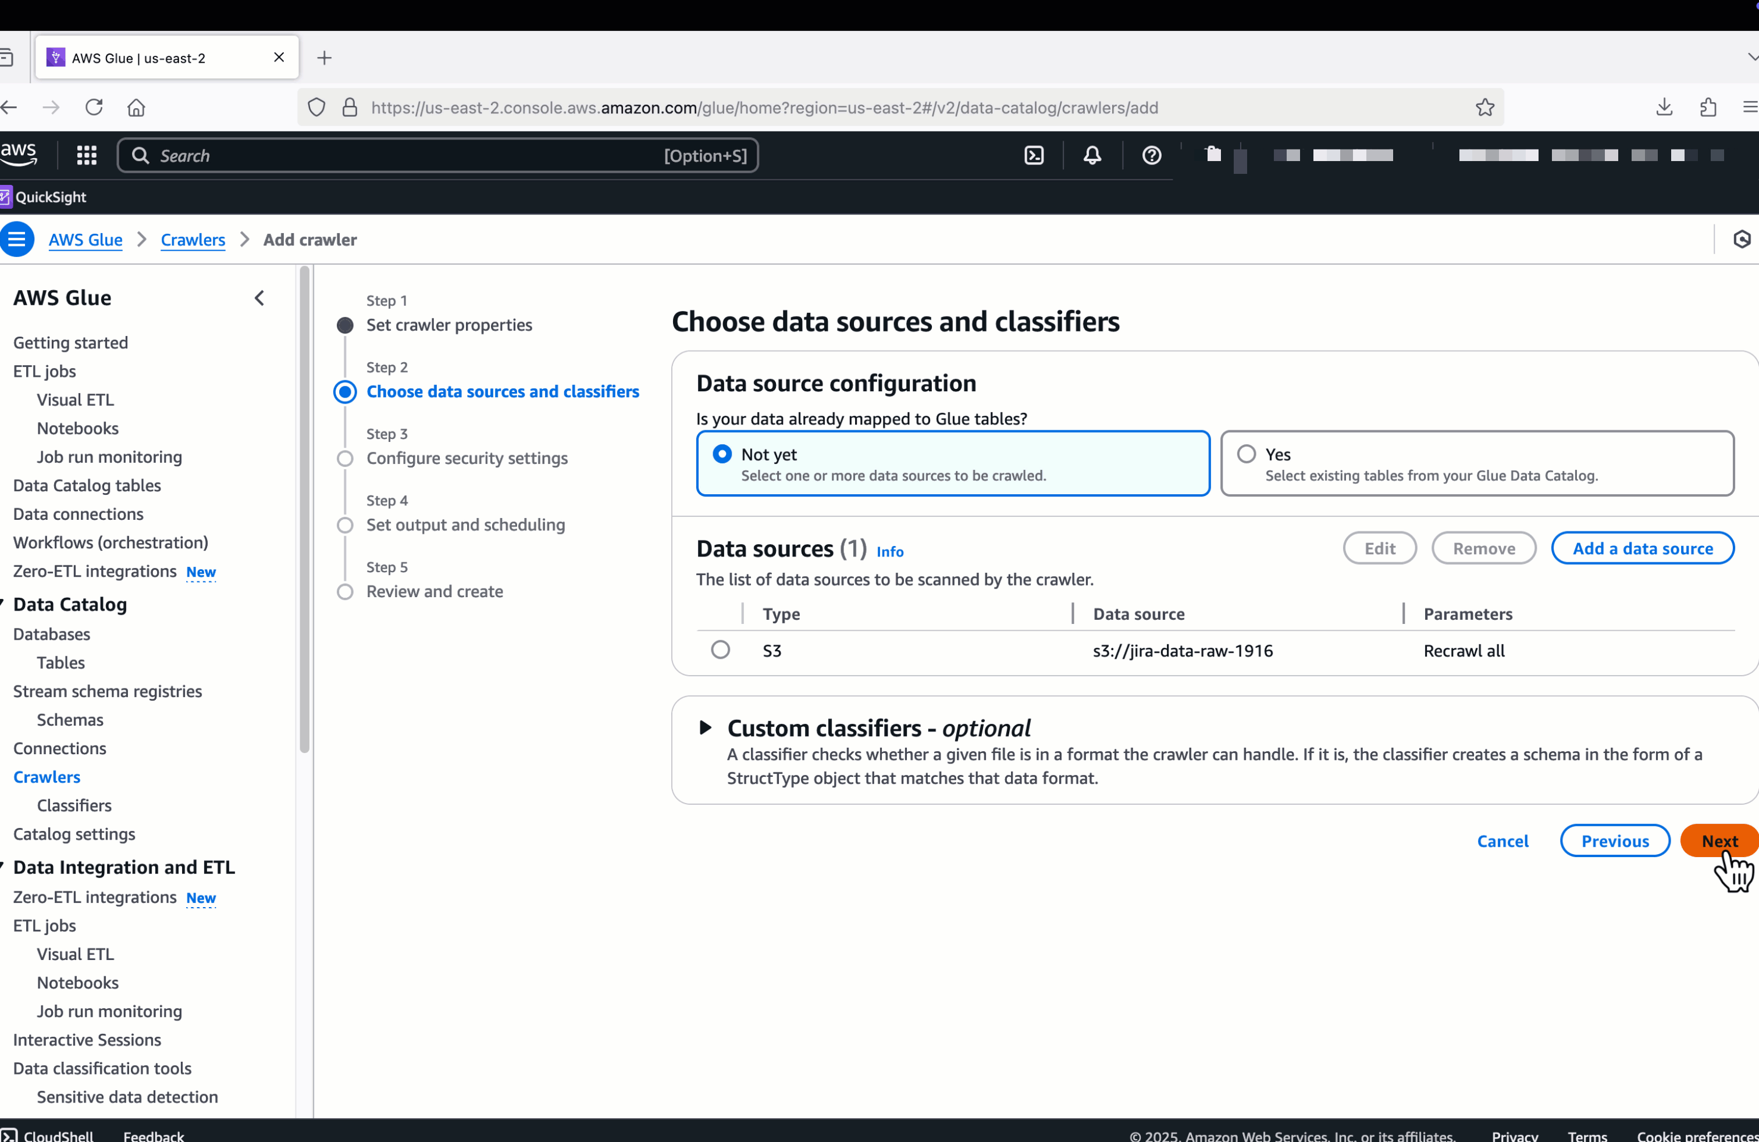Open the notifications bell
The image size is (1759, 1142).
tap(1092, 155)
